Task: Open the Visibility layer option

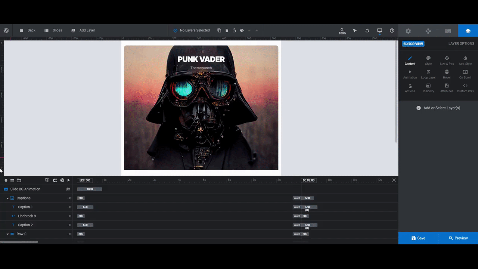Action: [x=428, y=88]
